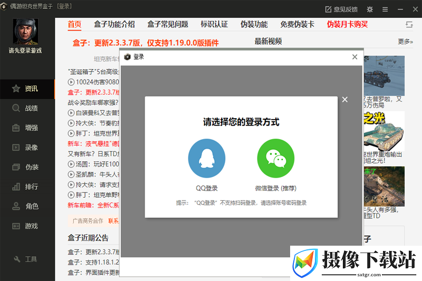Open the 来了 tank destroyer video thumbnail
Image resolution: width=422 pixels, height=281 pixels.
(x=384, y=186)
